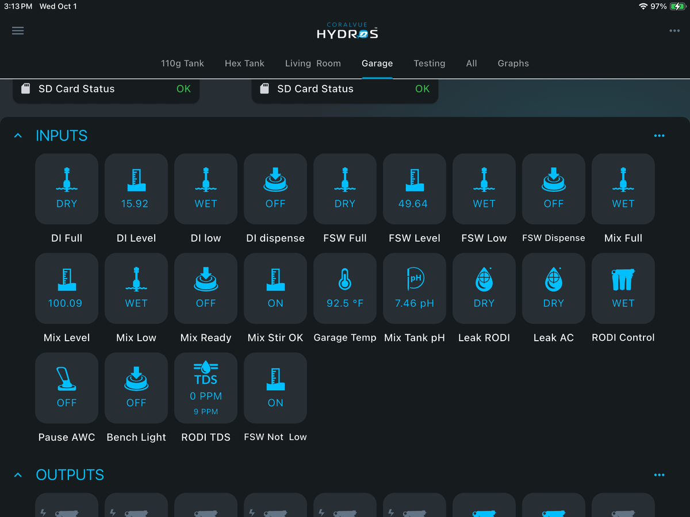This screenshot has width=690, height=517.
Task: Open the FSW Full float sensor tile
Action: coord(345,188)
